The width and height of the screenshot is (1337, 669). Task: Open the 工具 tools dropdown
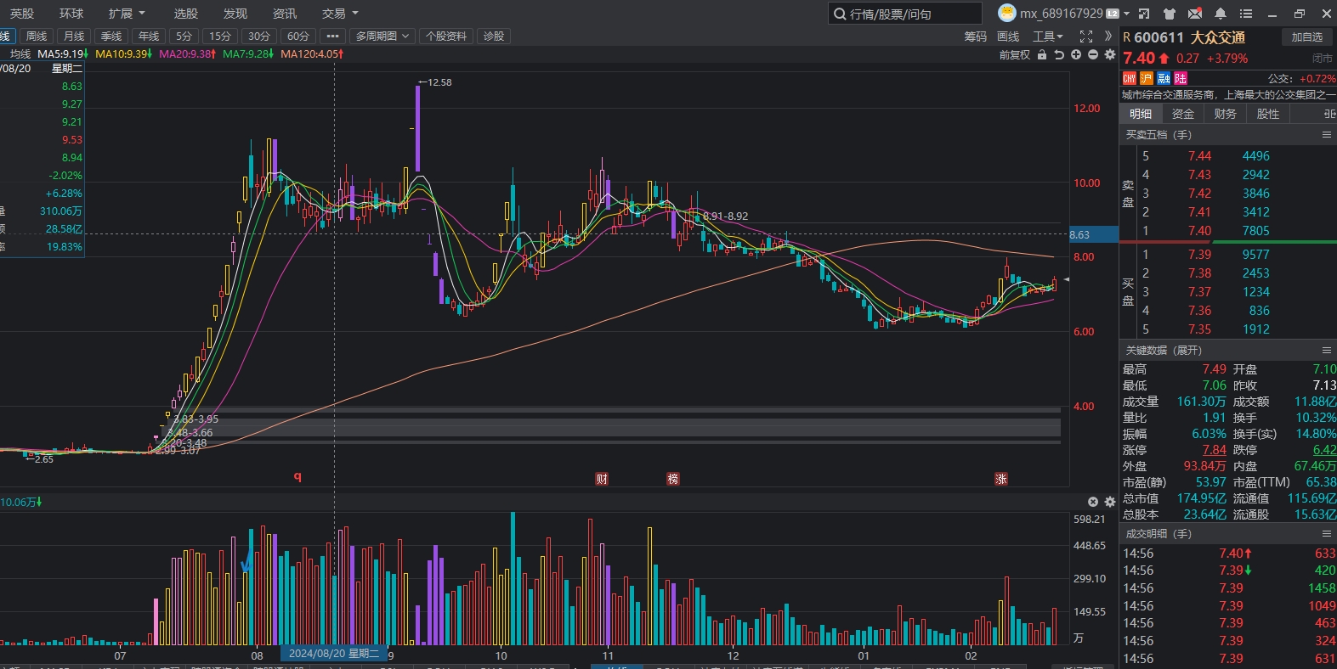click(x=1047, y=37)
